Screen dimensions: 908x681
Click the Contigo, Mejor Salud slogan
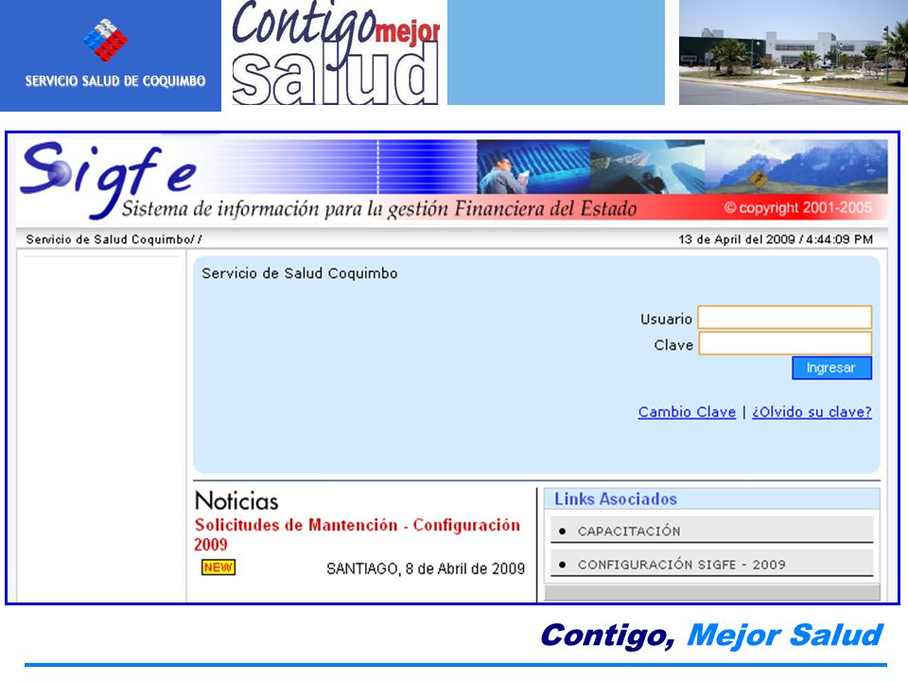711,636
